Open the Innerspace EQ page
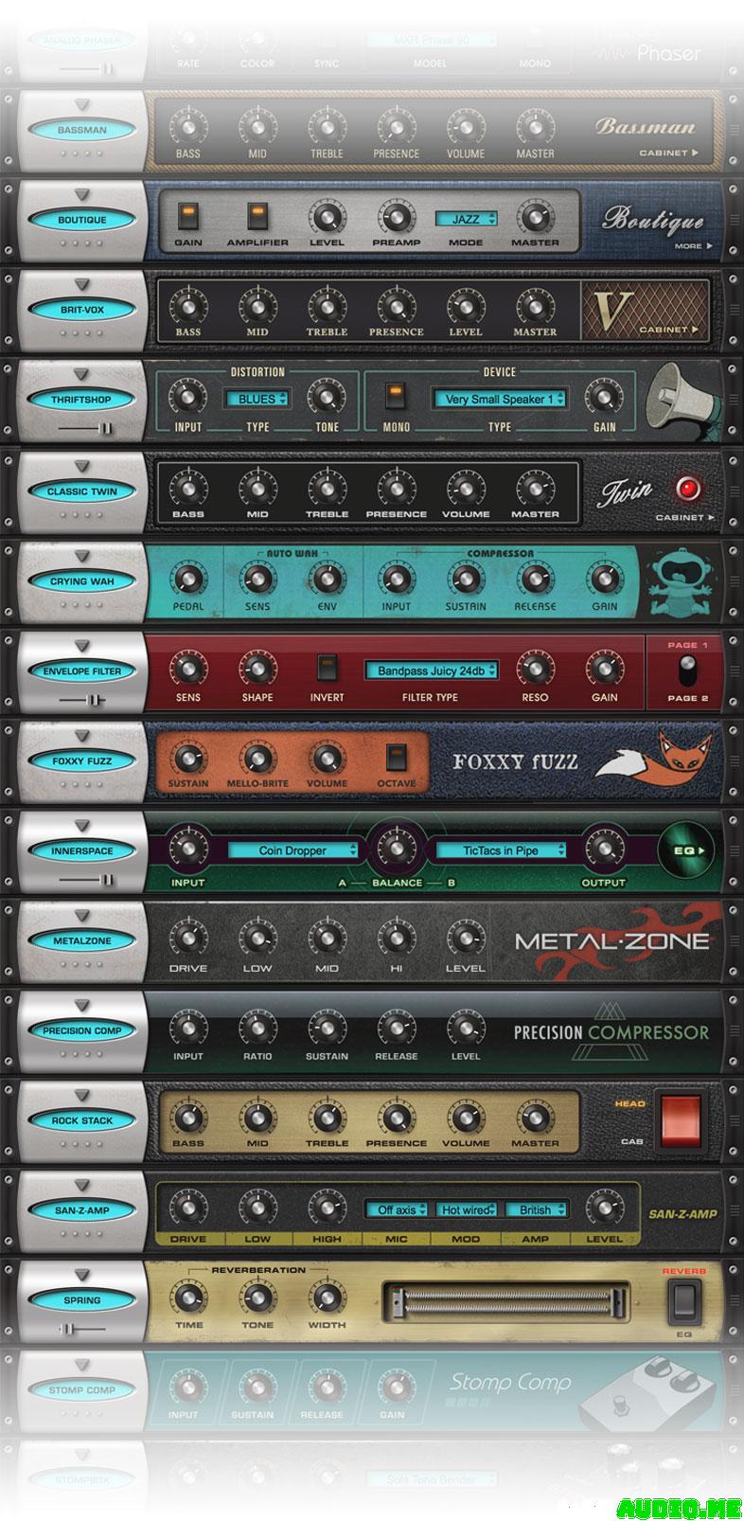Image resolution: width=744 pixels, height=1521 pixels. click(x=687, y=850)
